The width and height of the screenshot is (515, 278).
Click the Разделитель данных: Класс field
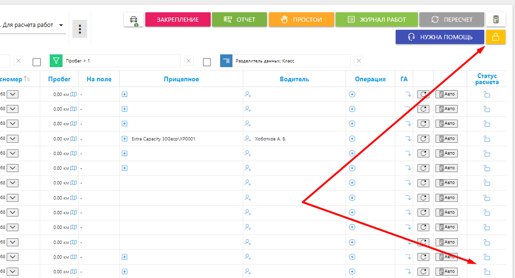pos(291,61)
